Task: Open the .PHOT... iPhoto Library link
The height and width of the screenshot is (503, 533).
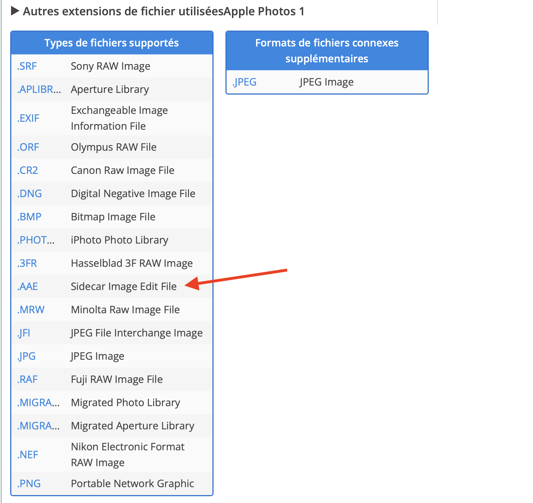Action: [x=36, y=240]
